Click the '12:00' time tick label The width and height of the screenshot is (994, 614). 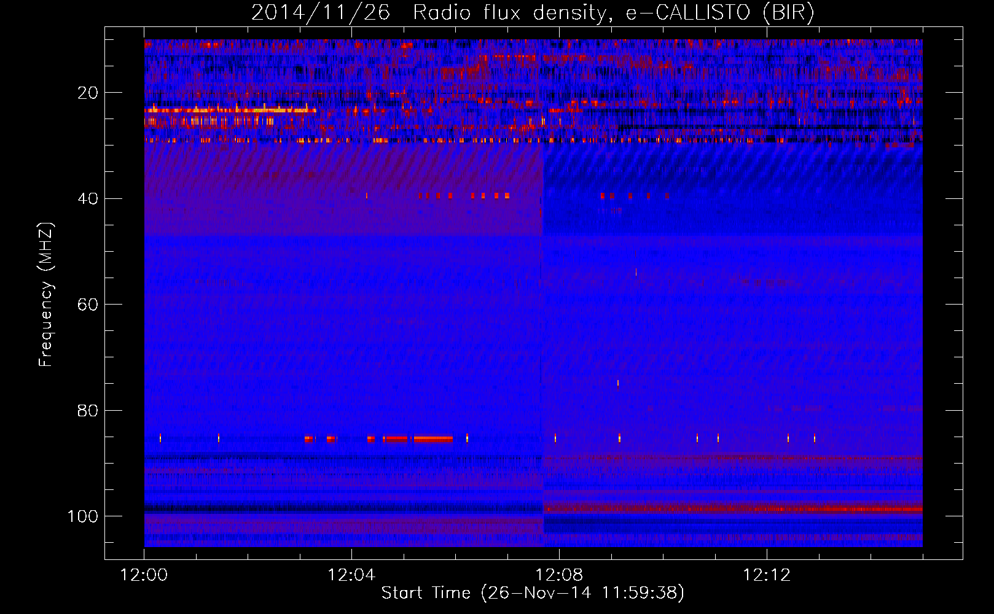(144, 575)
